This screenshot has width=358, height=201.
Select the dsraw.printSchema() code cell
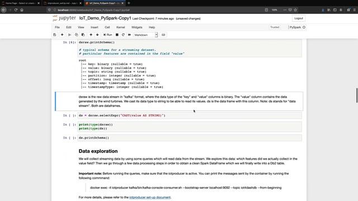click(190, 48)
